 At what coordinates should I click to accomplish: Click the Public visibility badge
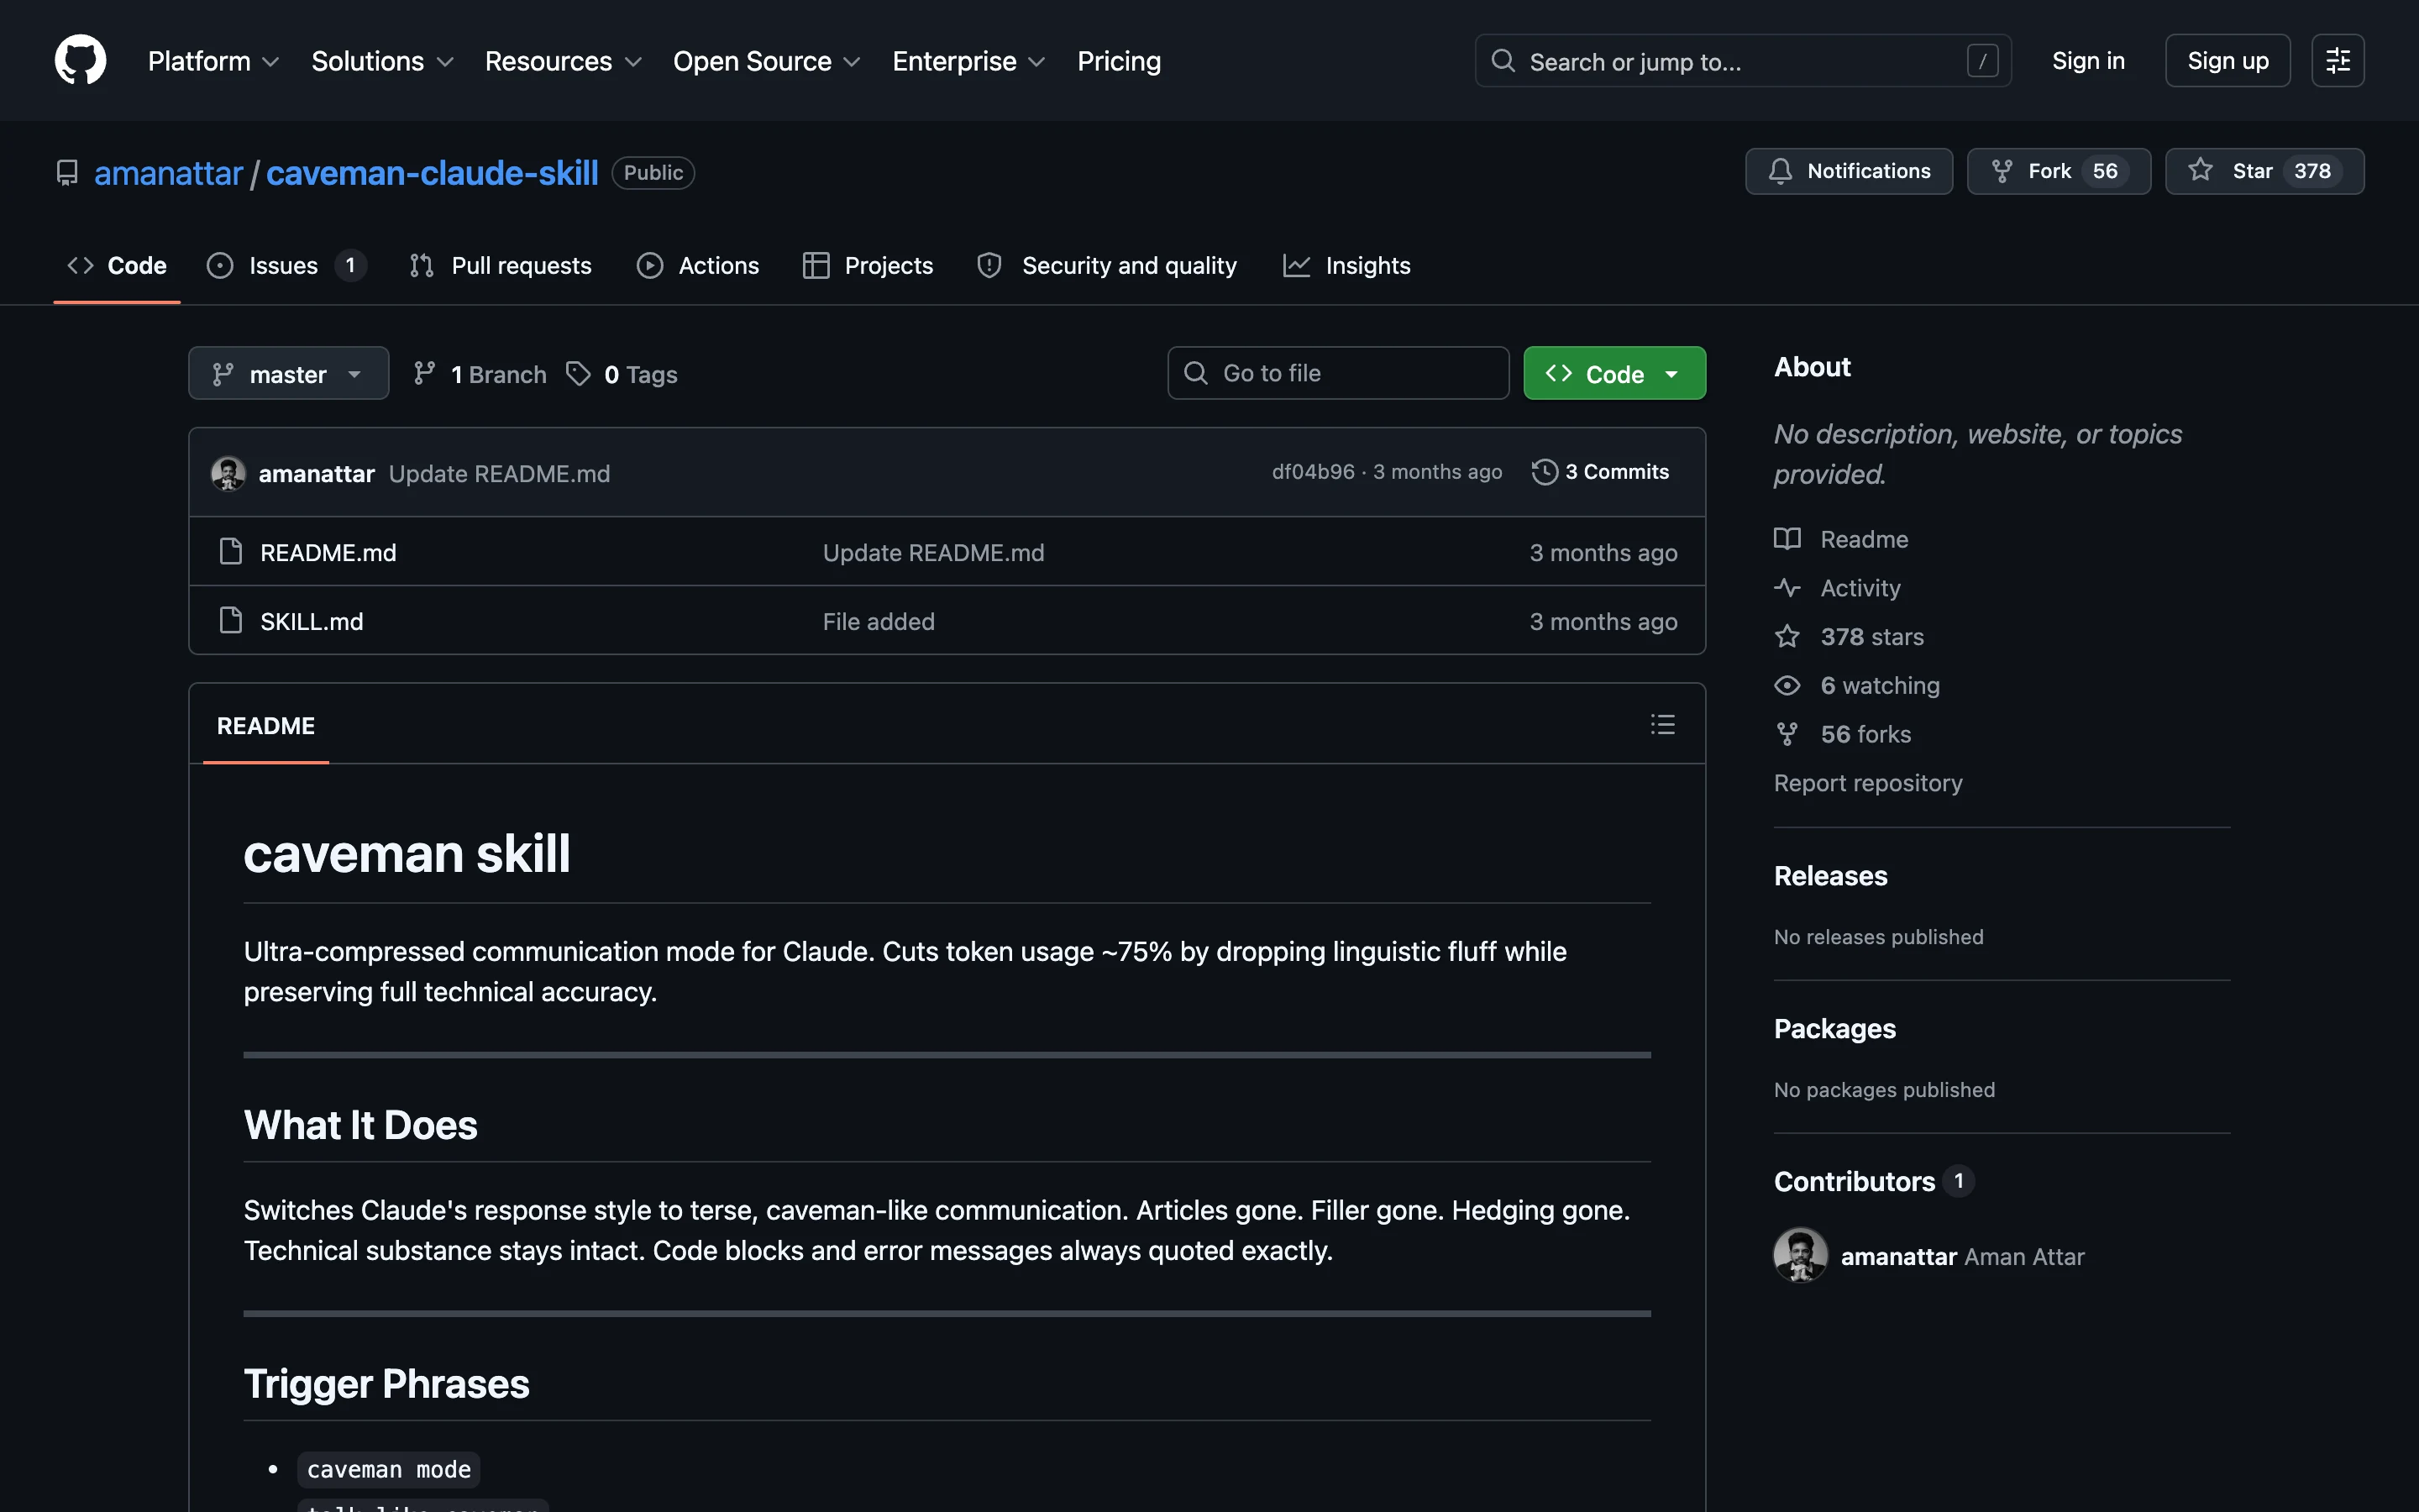653,173
